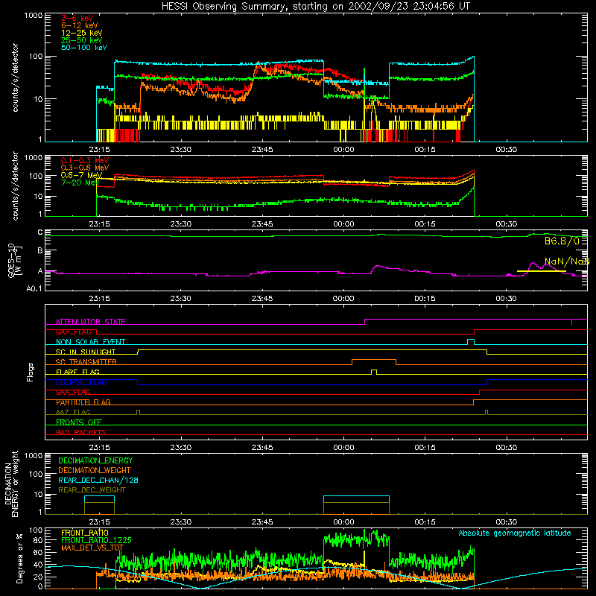
Task: Click the GAP_FLAG label
Action: pyautogui.click(x=74, y=332)
